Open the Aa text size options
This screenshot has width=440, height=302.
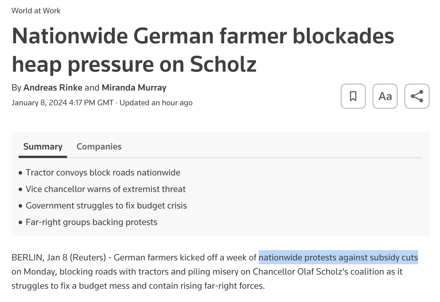385,96
